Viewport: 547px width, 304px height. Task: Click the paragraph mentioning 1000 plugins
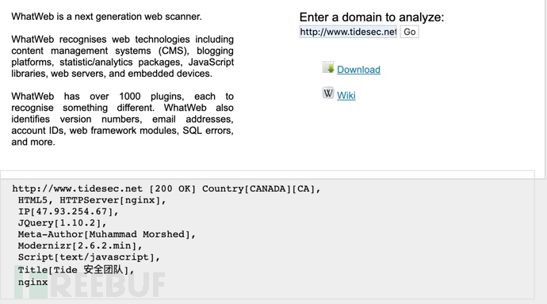click(x=122, y=119)
